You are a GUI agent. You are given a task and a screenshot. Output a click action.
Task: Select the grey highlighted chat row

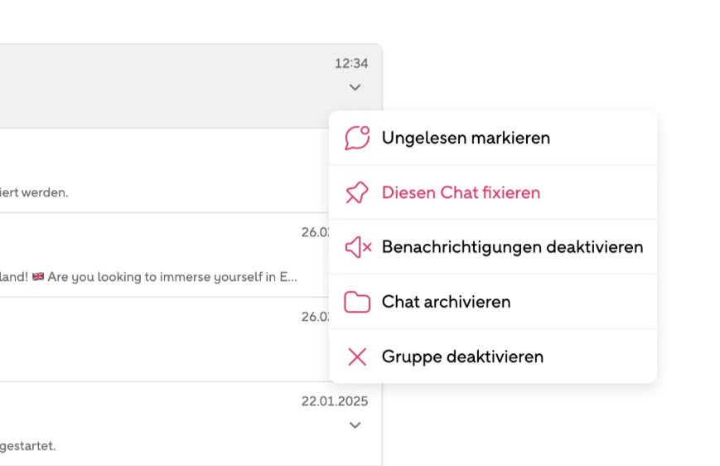[x=191, y=86]
